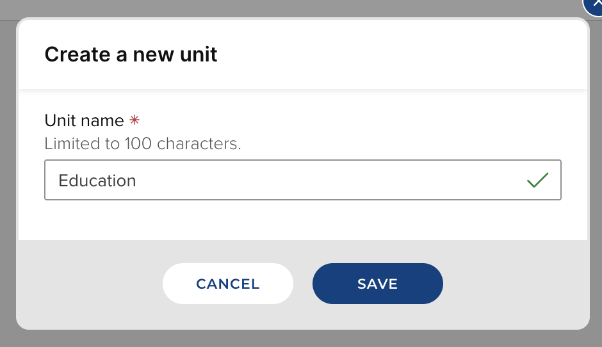Select the "Create a new unit" heading
The width and height of the screenshot is (602, 347).
[x=131, y=54]
